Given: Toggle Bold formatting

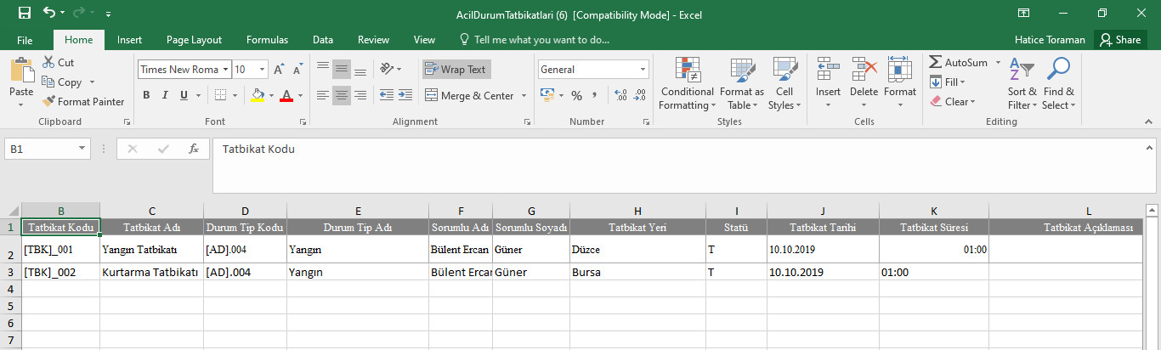Looking at the screenshot, I should 146,95.
